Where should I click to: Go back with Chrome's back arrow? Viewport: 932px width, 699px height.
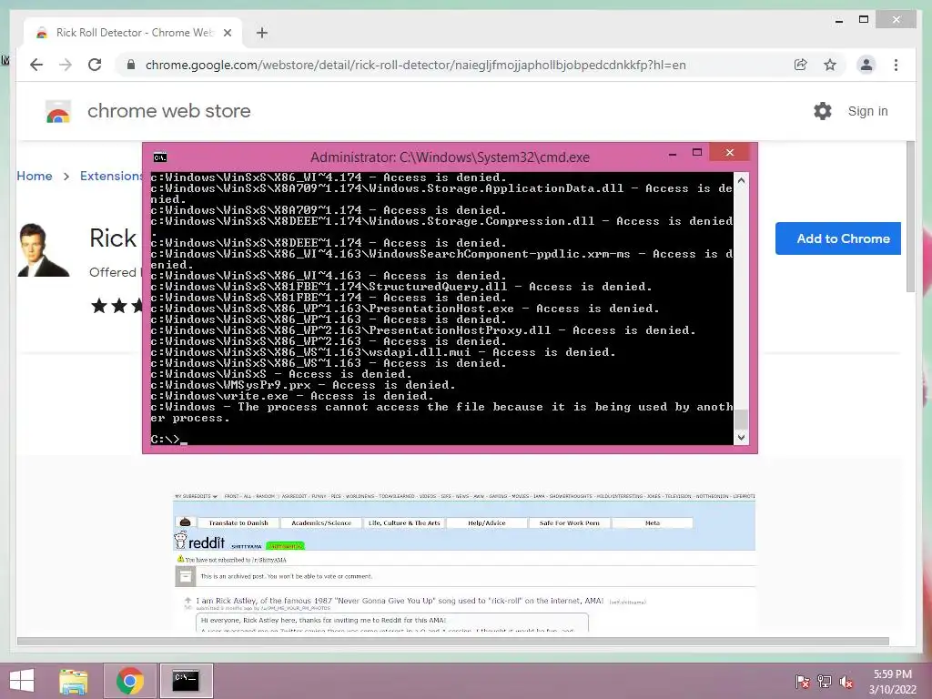click(x=36, y=65)
